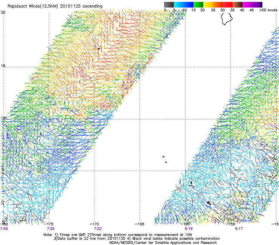Click the longitude -165 axis label
Image resolution: width=279 pixels, height=245 pixels.
pos(139,224)
